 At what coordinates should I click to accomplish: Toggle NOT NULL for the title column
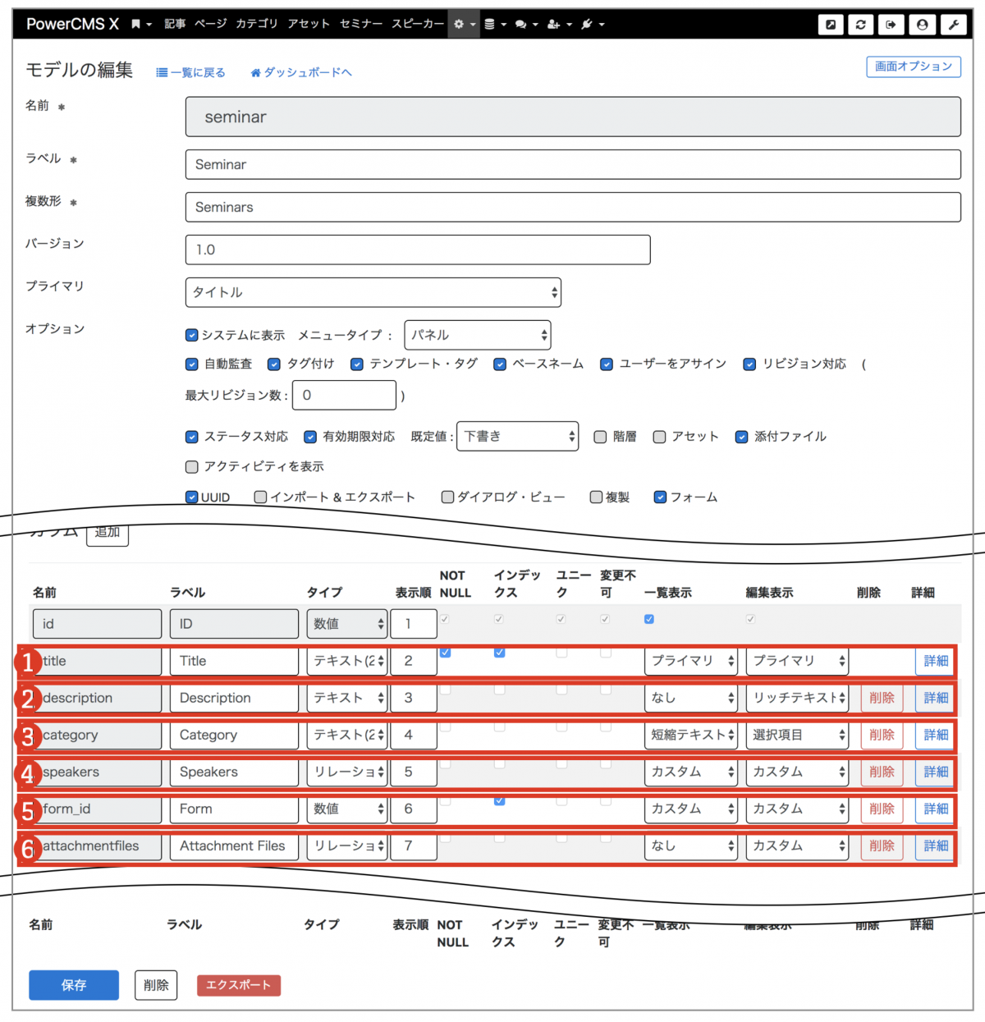pos(445,652)
